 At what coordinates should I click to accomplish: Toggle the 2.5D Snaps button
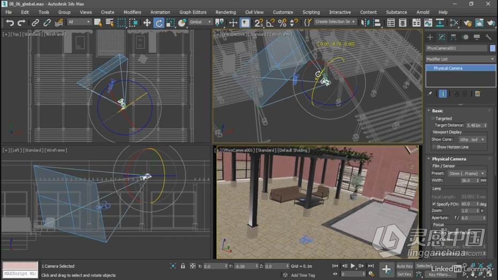point(259,22)
